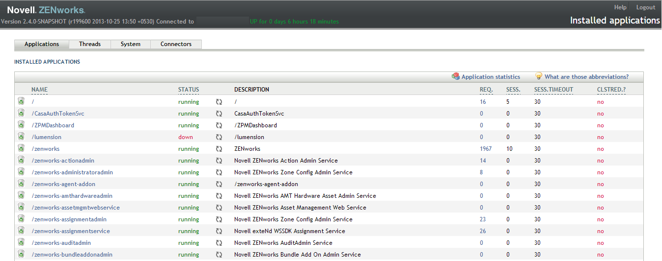This screenshot has width=662, height=261.
Task: Reload /zenworks-assignmentadmin using refresh icon
Action: tap(219, 219)
